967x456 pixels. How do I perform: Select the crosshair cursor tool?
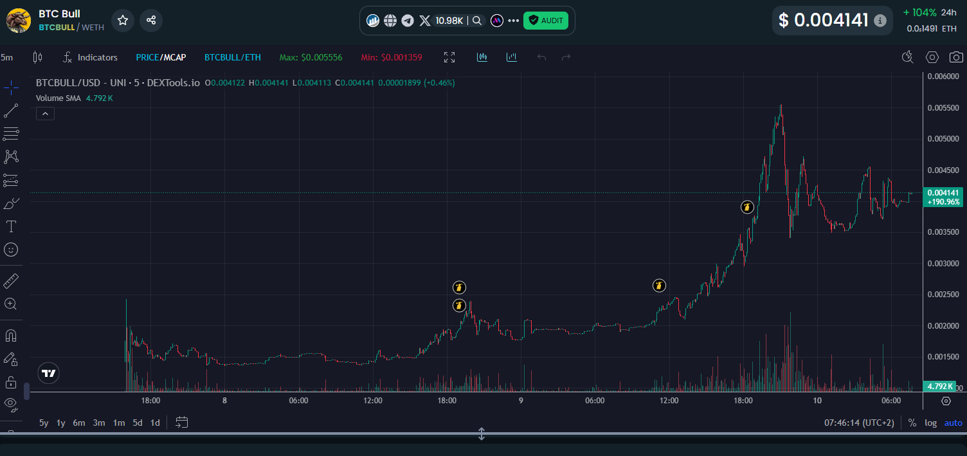tap(11, 87)
